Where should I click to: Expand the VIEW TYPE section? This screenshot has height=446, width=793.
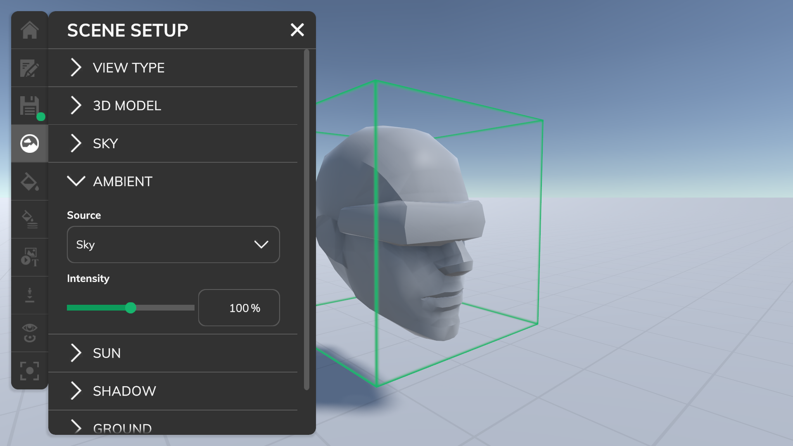pos(173,68)
